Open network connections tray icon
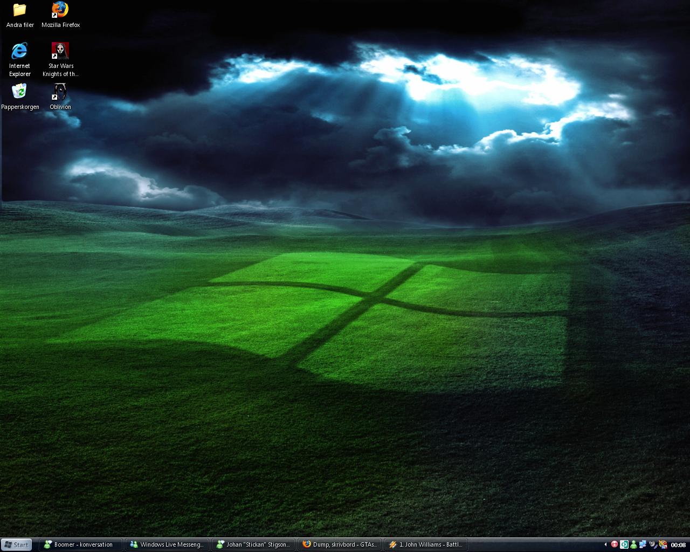The image size is (690, 552). coord(643,544)
